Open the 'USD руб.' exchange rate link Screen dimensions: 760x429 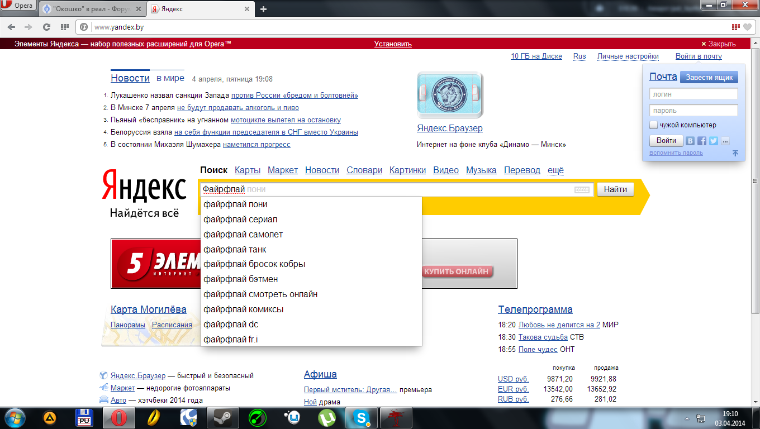point(513,379)
